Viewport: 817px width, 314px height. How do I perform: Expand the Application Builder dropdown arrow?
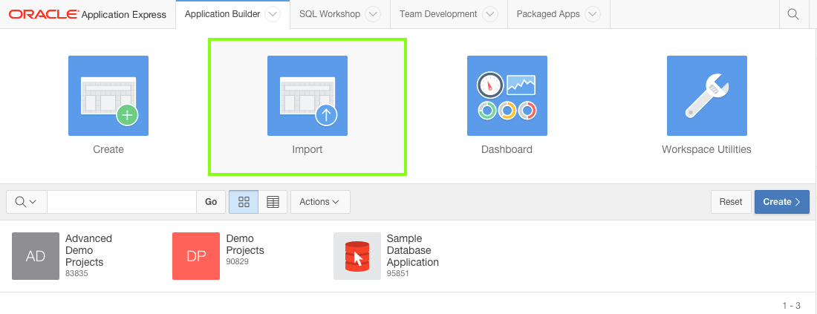pos(272,14)
